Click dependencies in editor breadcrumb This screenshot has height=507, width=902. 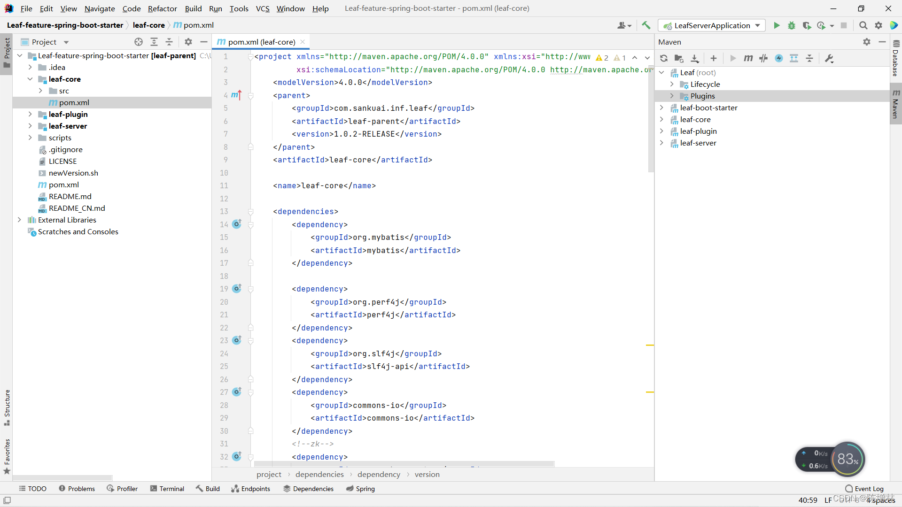point(319,474)
